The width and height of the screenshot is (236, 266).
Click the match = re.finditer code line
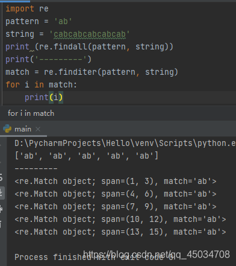tap(92, 72)
